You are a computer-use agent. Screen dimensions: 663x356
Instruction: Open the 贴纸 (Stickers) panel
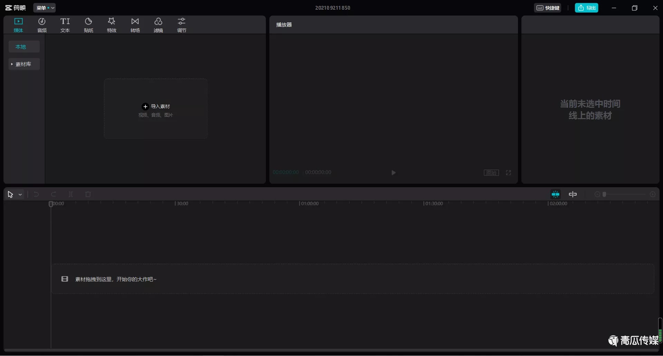pos(88,25)
